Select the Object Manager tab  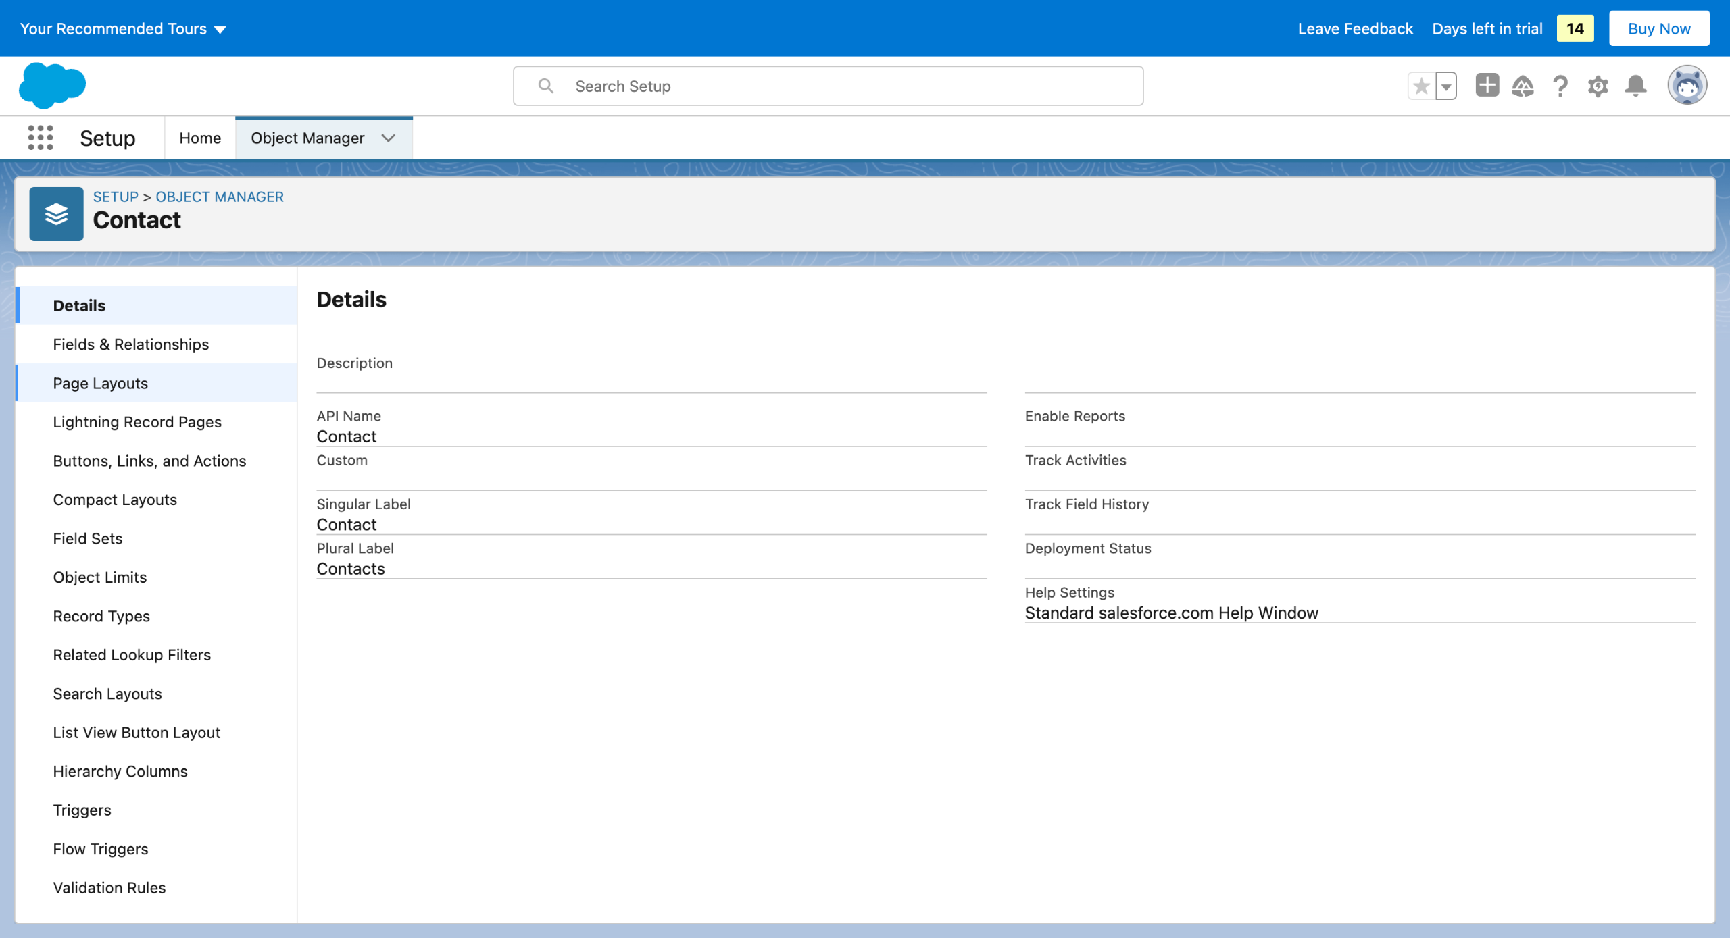[x=307, y=138]
